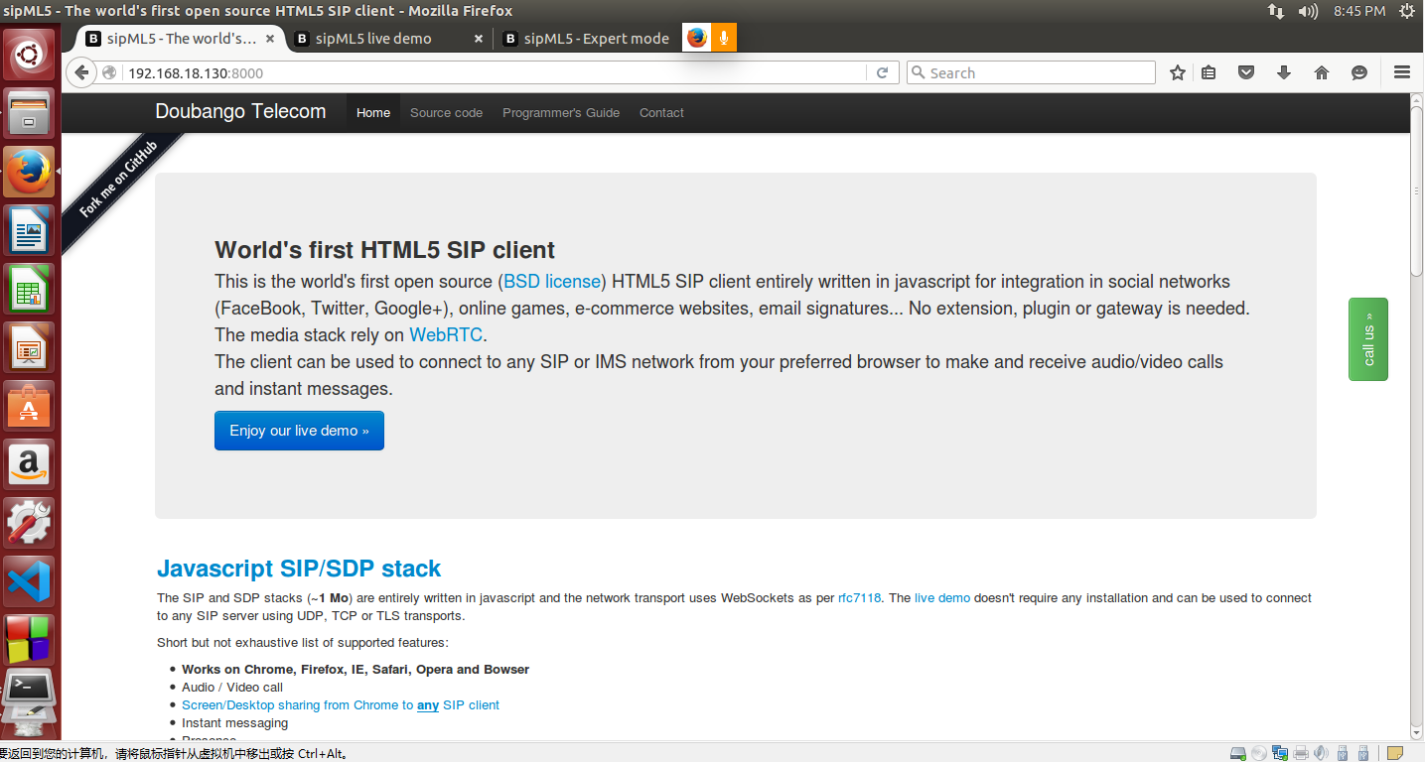Switch to sipML5 live demo tab
This screenshot has height=762, width=1425.
pos(373,39)
